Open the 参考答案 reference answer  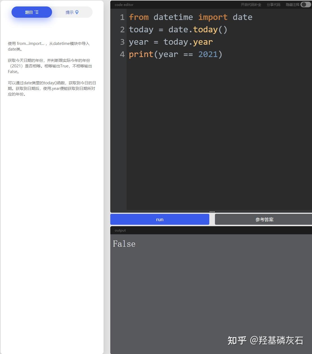coord(264,219)
